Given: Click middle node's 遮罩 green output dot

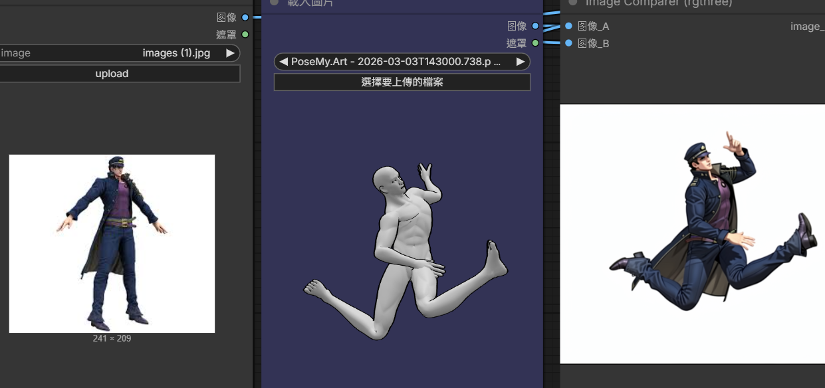Looking at the screenshot, I should 535,43.
